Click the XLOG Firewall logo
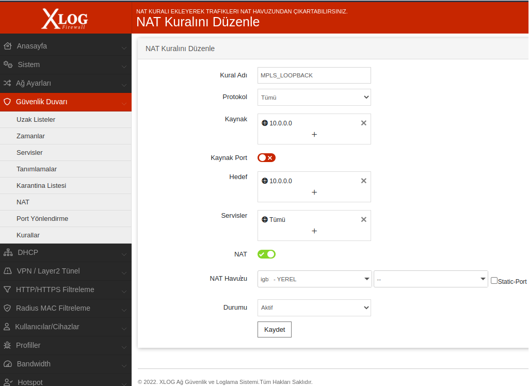Screen dimensions: 529x386 click(x=65, y=19)
